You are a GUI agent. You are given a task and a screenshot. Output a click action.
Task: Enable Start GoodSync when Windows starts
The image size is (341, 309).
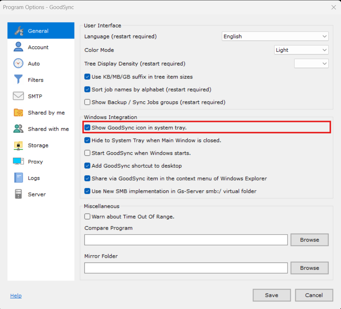87,153
